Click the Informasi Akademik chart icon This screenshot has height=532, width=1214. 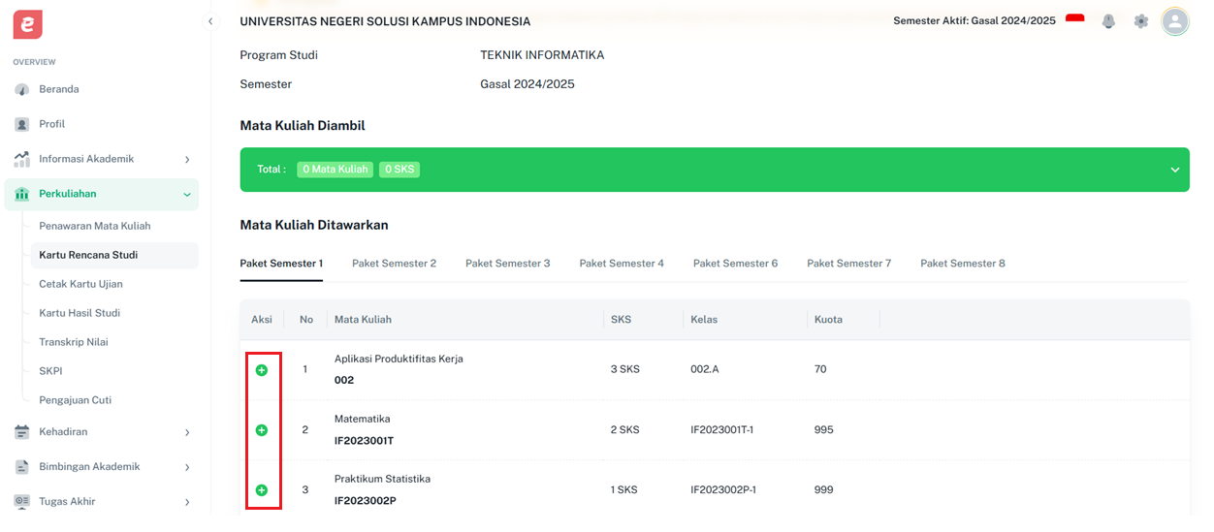pyautogui.click(x=22, y=159)
